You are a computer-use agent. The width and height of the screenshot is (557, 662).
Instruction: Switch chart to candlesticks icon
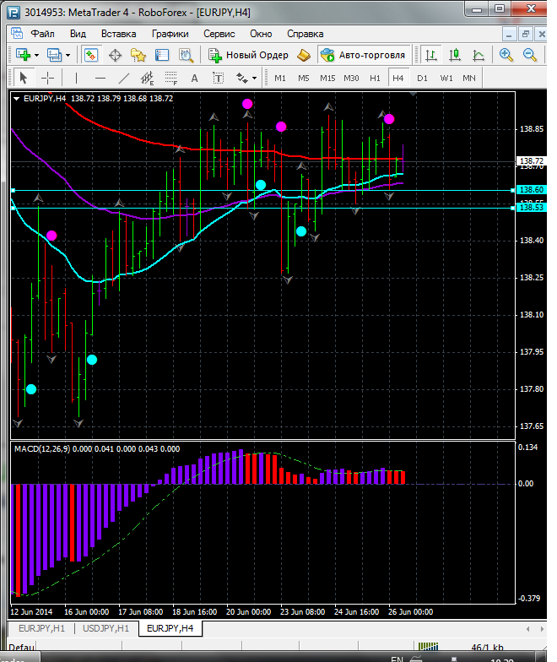point(454,55)
